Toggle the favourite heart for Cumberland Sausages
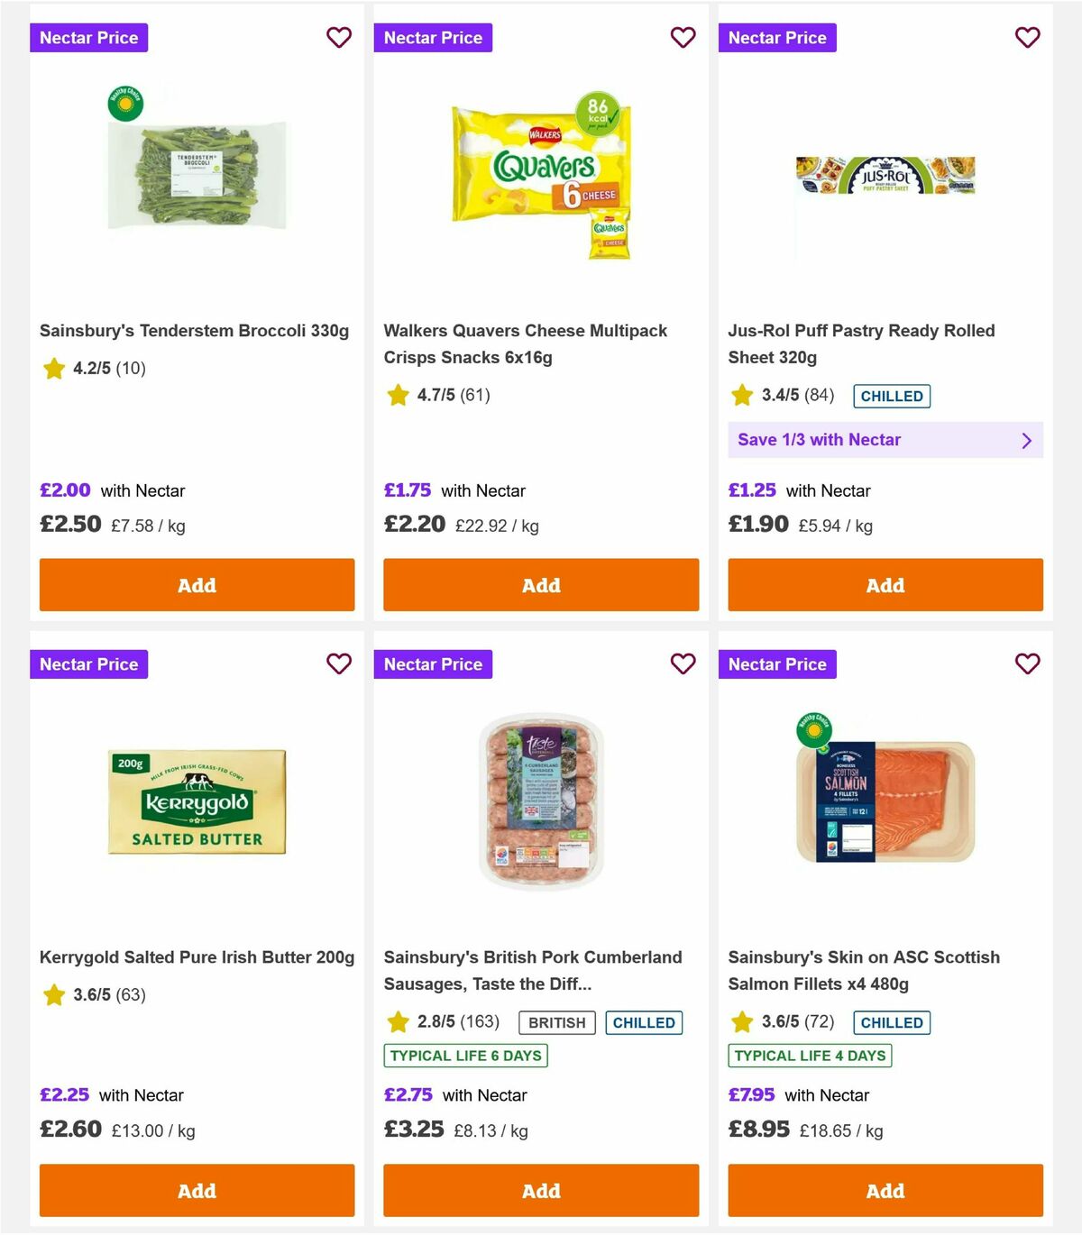Image resolution: width=1082 pixels, height=1235 pixels. (x=683, y=664)
